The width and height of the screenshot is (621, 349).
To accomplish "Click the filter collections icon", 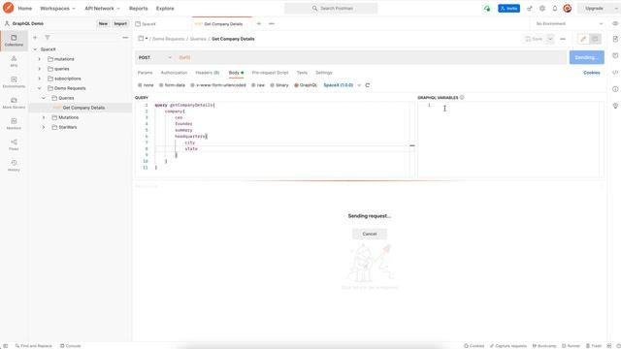I will (x=48, y=38).
